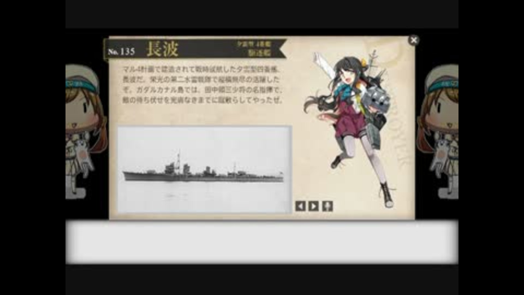
Task: Click the 夕雲型 4番艦 class label
Action: 254,44
